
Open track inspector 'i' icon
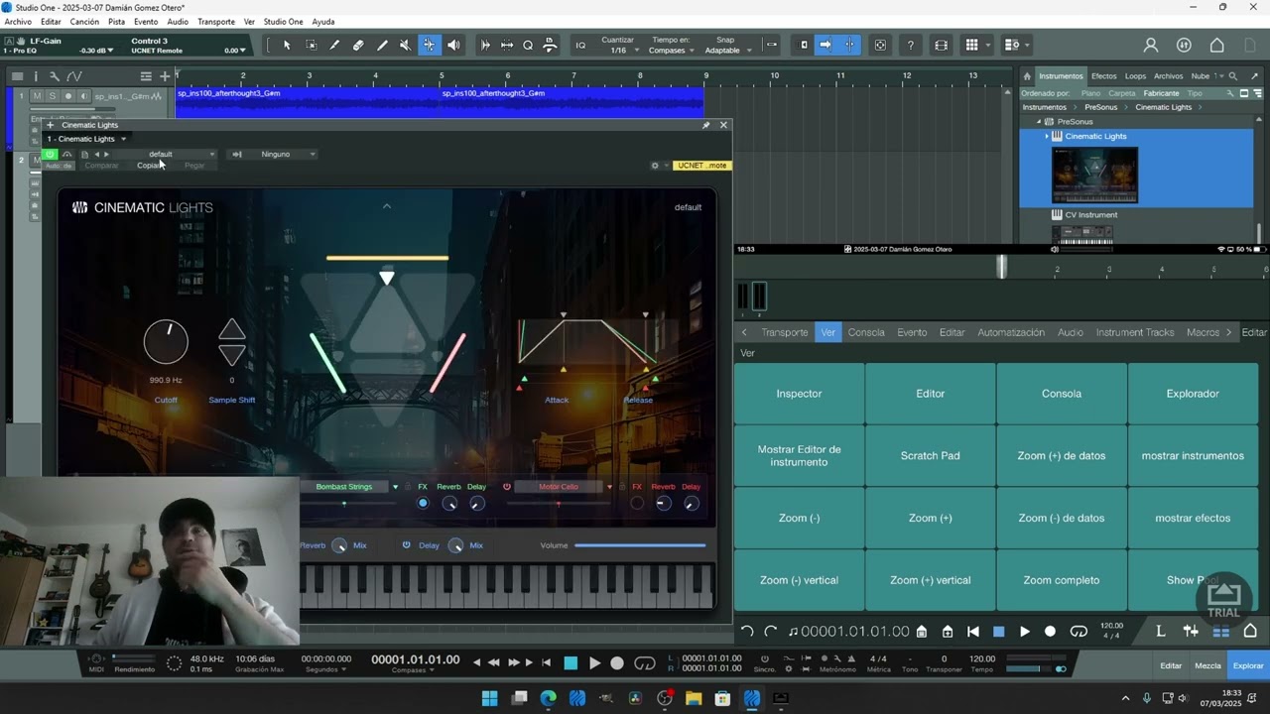pos(36,76)
